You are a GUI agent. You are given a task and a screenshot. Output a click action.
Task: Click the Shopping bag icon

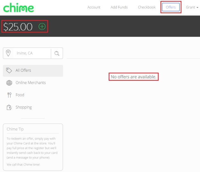tap(9, 107)
